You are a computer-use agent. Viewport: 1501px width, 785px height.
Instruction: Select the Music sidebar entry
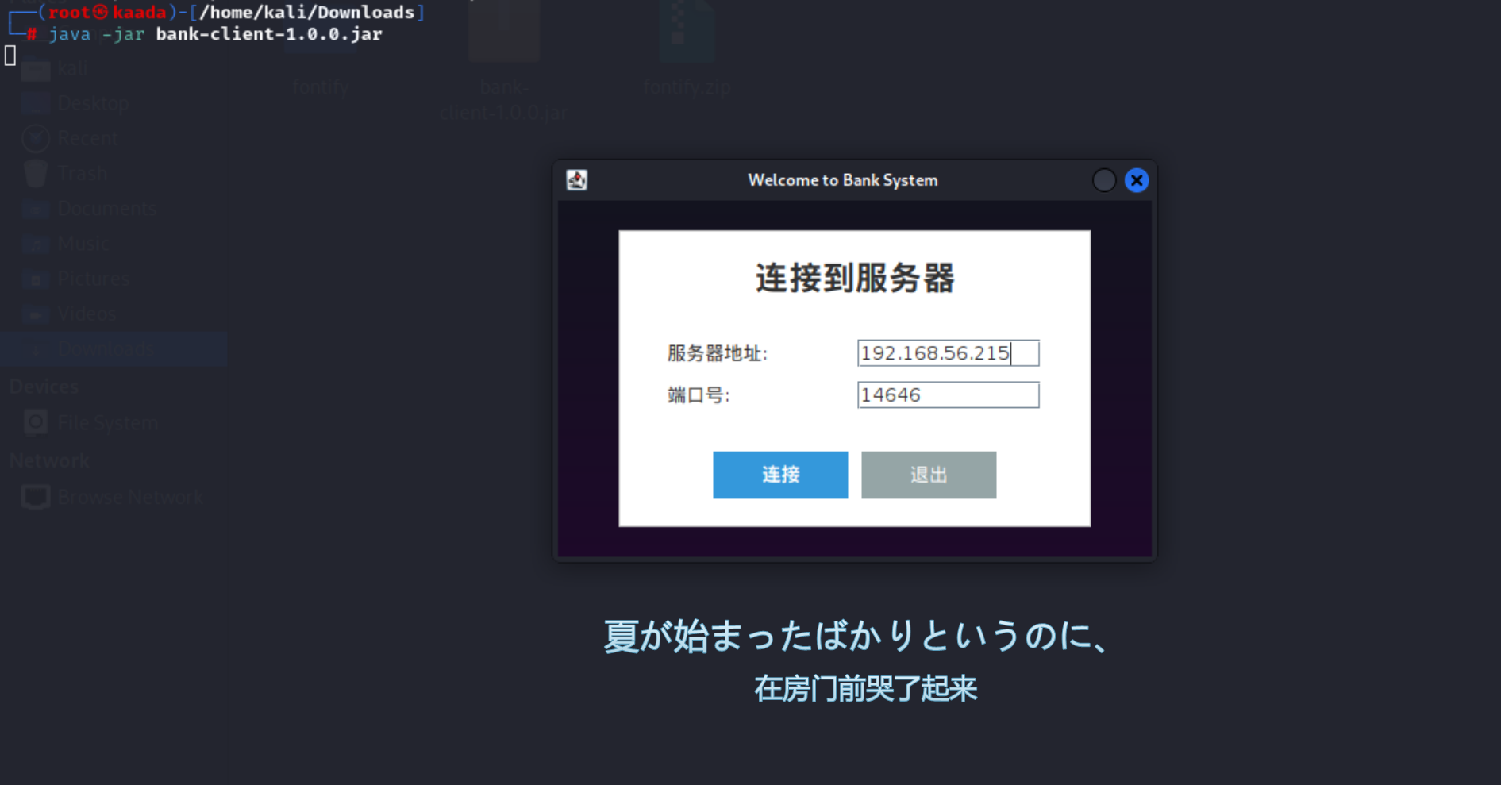pos(83,244)
